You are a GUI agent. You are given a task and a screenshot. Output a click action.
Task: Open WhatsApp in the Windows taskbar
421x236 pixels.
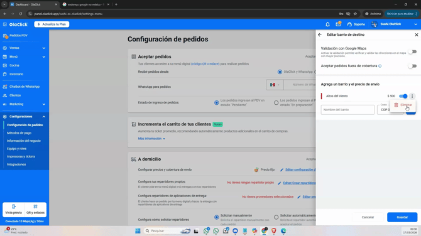[x=216, y=231]
